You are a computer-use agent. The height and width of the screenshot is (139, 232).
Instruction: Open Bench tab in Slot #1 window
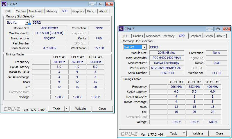coord(91,11)
